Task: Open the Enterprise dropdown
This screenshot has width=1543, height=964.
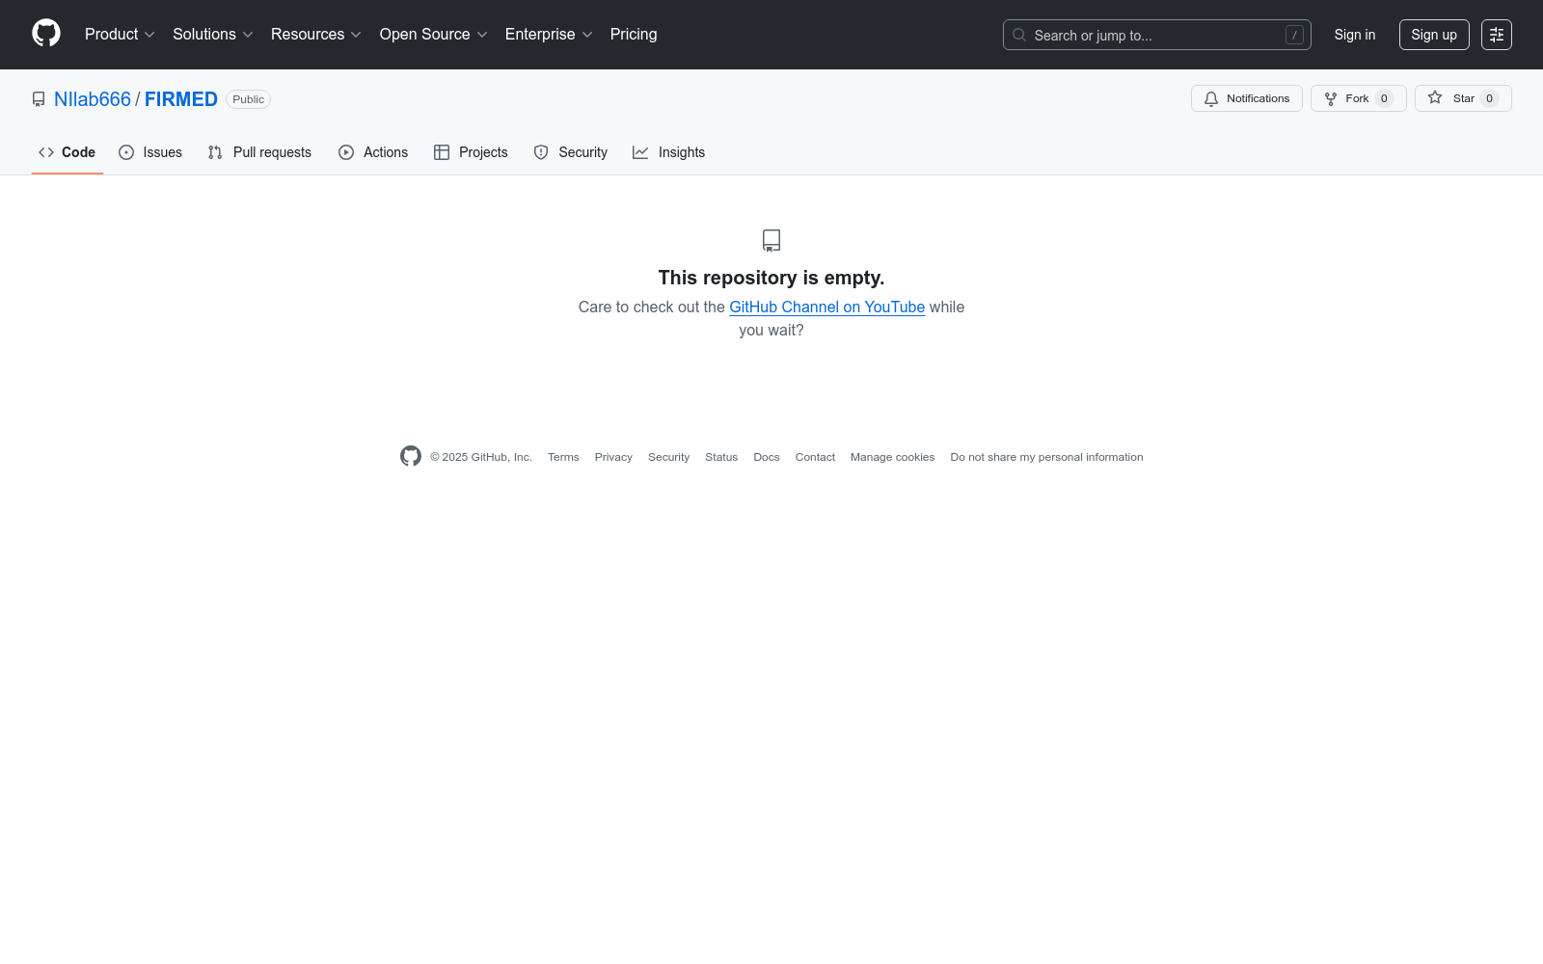Action: [549, 35]
